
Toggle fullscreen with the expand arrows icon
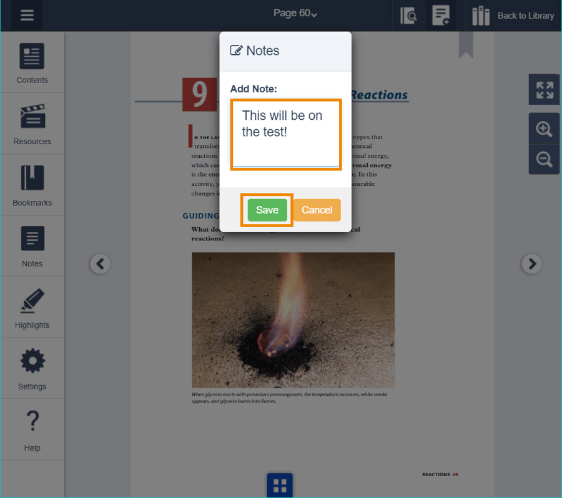(x=544, y=89)
